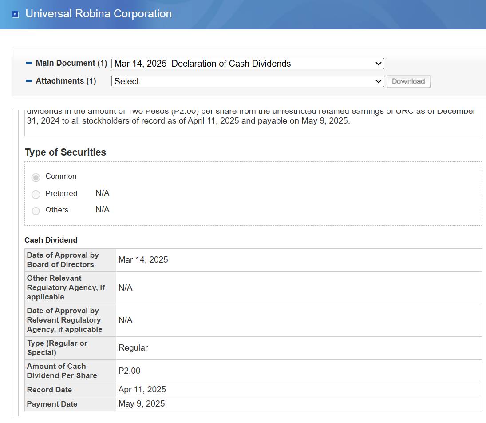
Task: Click the Record Date value Apr 11, 2025
Action: click(142, 390)
